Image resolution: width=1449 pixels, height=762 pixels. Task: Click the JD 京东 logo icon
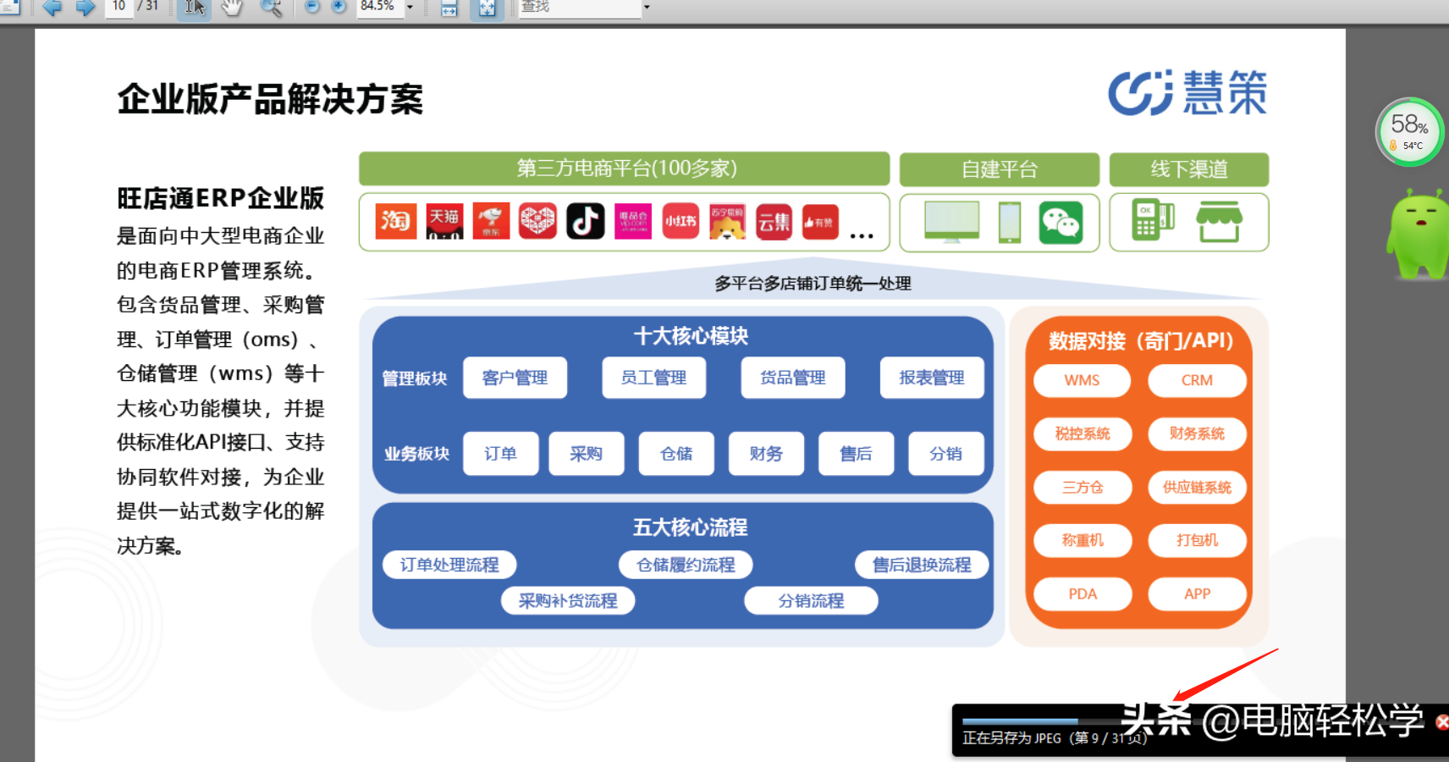tap(491, 222)
